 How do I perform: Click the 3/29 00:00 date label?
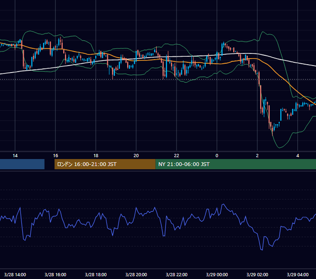click(217, 274)
